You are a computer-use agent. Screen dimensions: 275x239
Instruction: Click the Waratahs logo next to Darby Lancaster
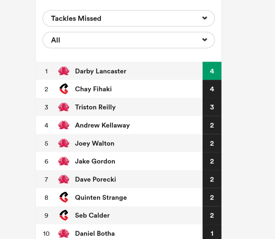[x=64, y=71]
